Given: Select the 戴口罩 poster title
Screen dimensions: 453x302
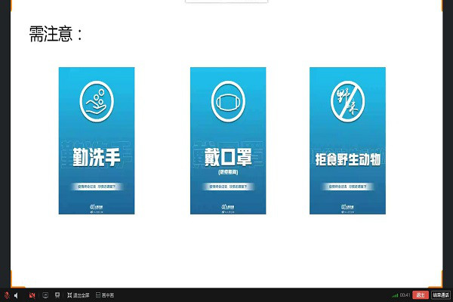Looking at the screenshot, I should click(227, 156).
